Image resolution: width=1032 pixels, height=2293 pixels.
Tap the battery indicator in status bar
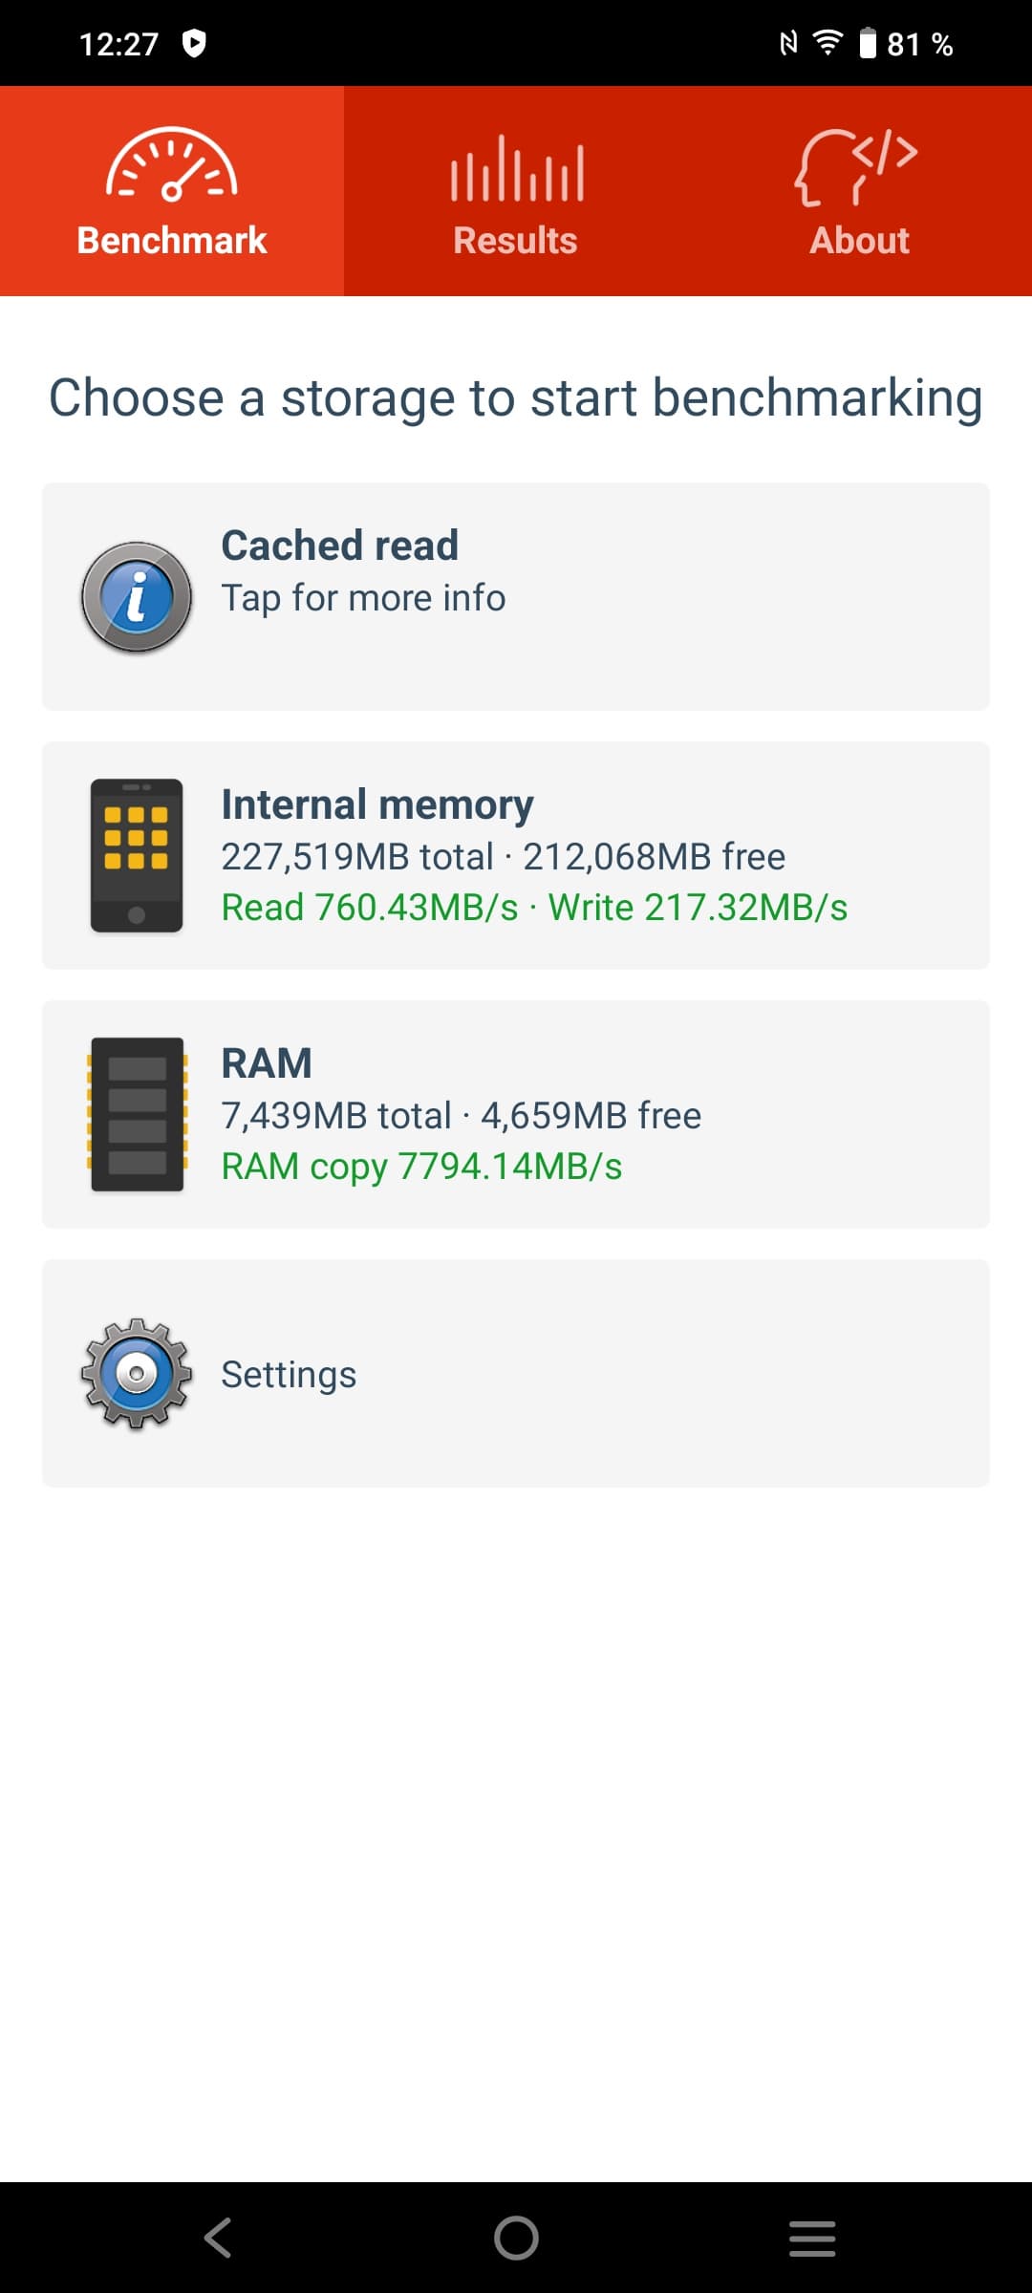click(868, 44)
